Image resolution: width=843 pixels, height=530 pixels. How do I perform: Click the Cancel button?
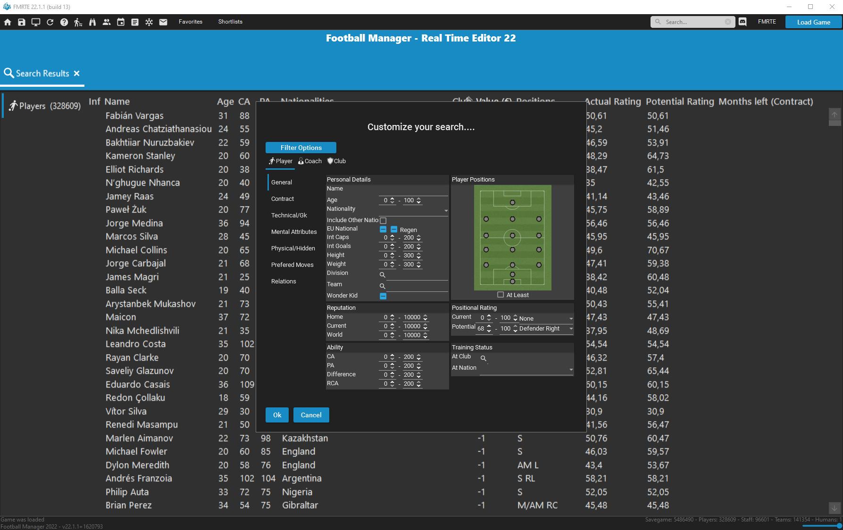pyautogui.click(x=311, y=415)
